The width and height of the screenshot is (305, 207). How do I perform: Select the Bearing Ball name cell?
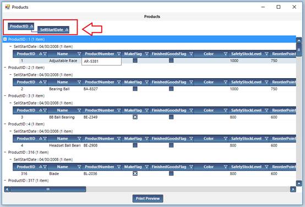[x=59, y=89]
